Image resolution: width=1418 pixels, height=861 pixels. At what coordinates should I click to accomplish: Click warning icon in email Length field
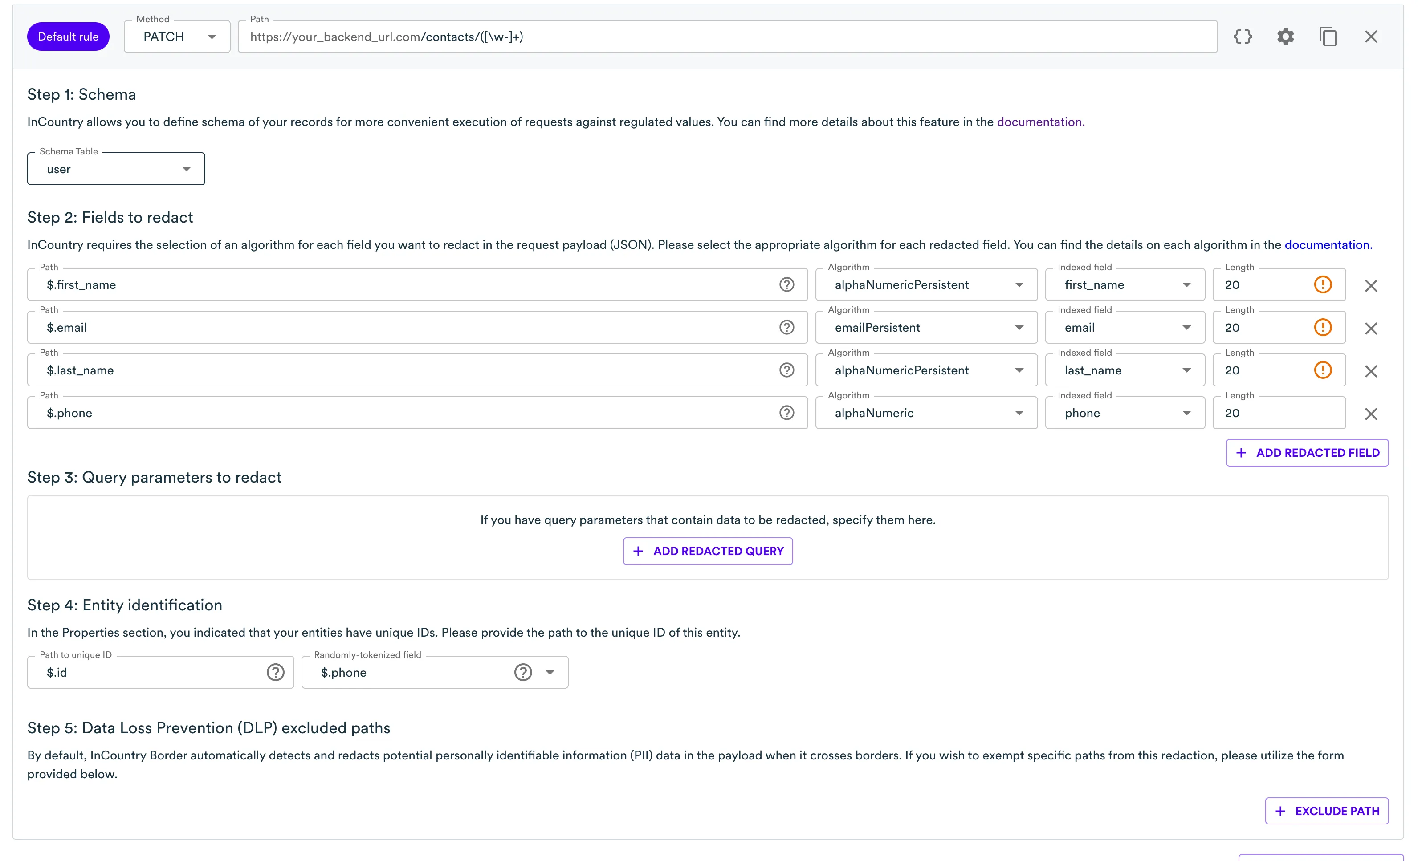1322,327
